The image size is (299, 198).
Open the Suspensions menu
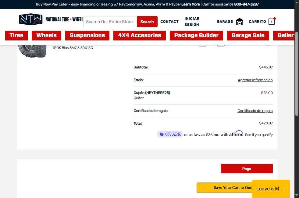point(87,35)
